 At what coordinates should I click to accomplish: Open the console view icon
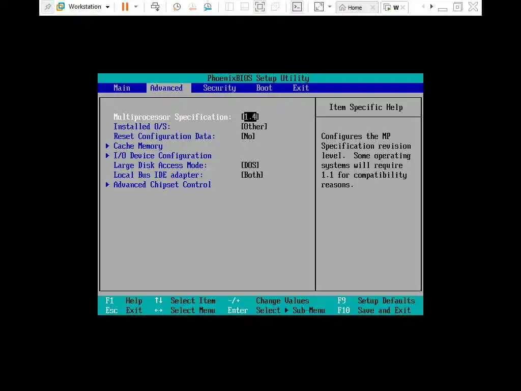click(x=297, y=7)
